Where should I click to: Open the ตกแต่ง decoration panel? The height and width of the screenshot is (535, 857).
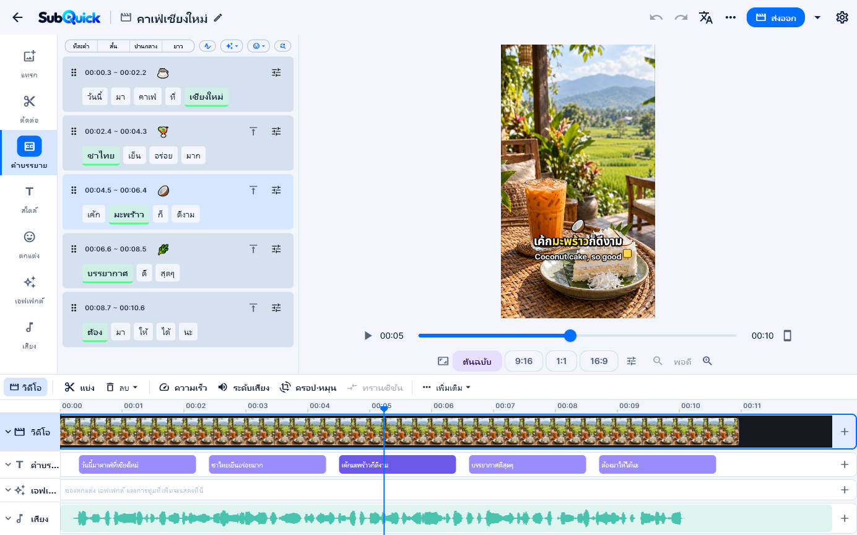29,245
